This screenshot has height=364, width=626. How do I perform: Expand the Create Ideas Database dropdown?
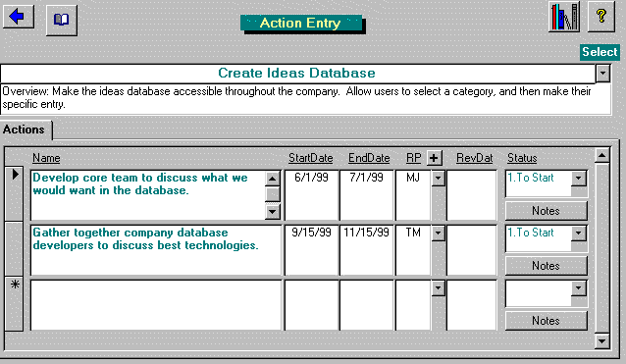(602, 74)
